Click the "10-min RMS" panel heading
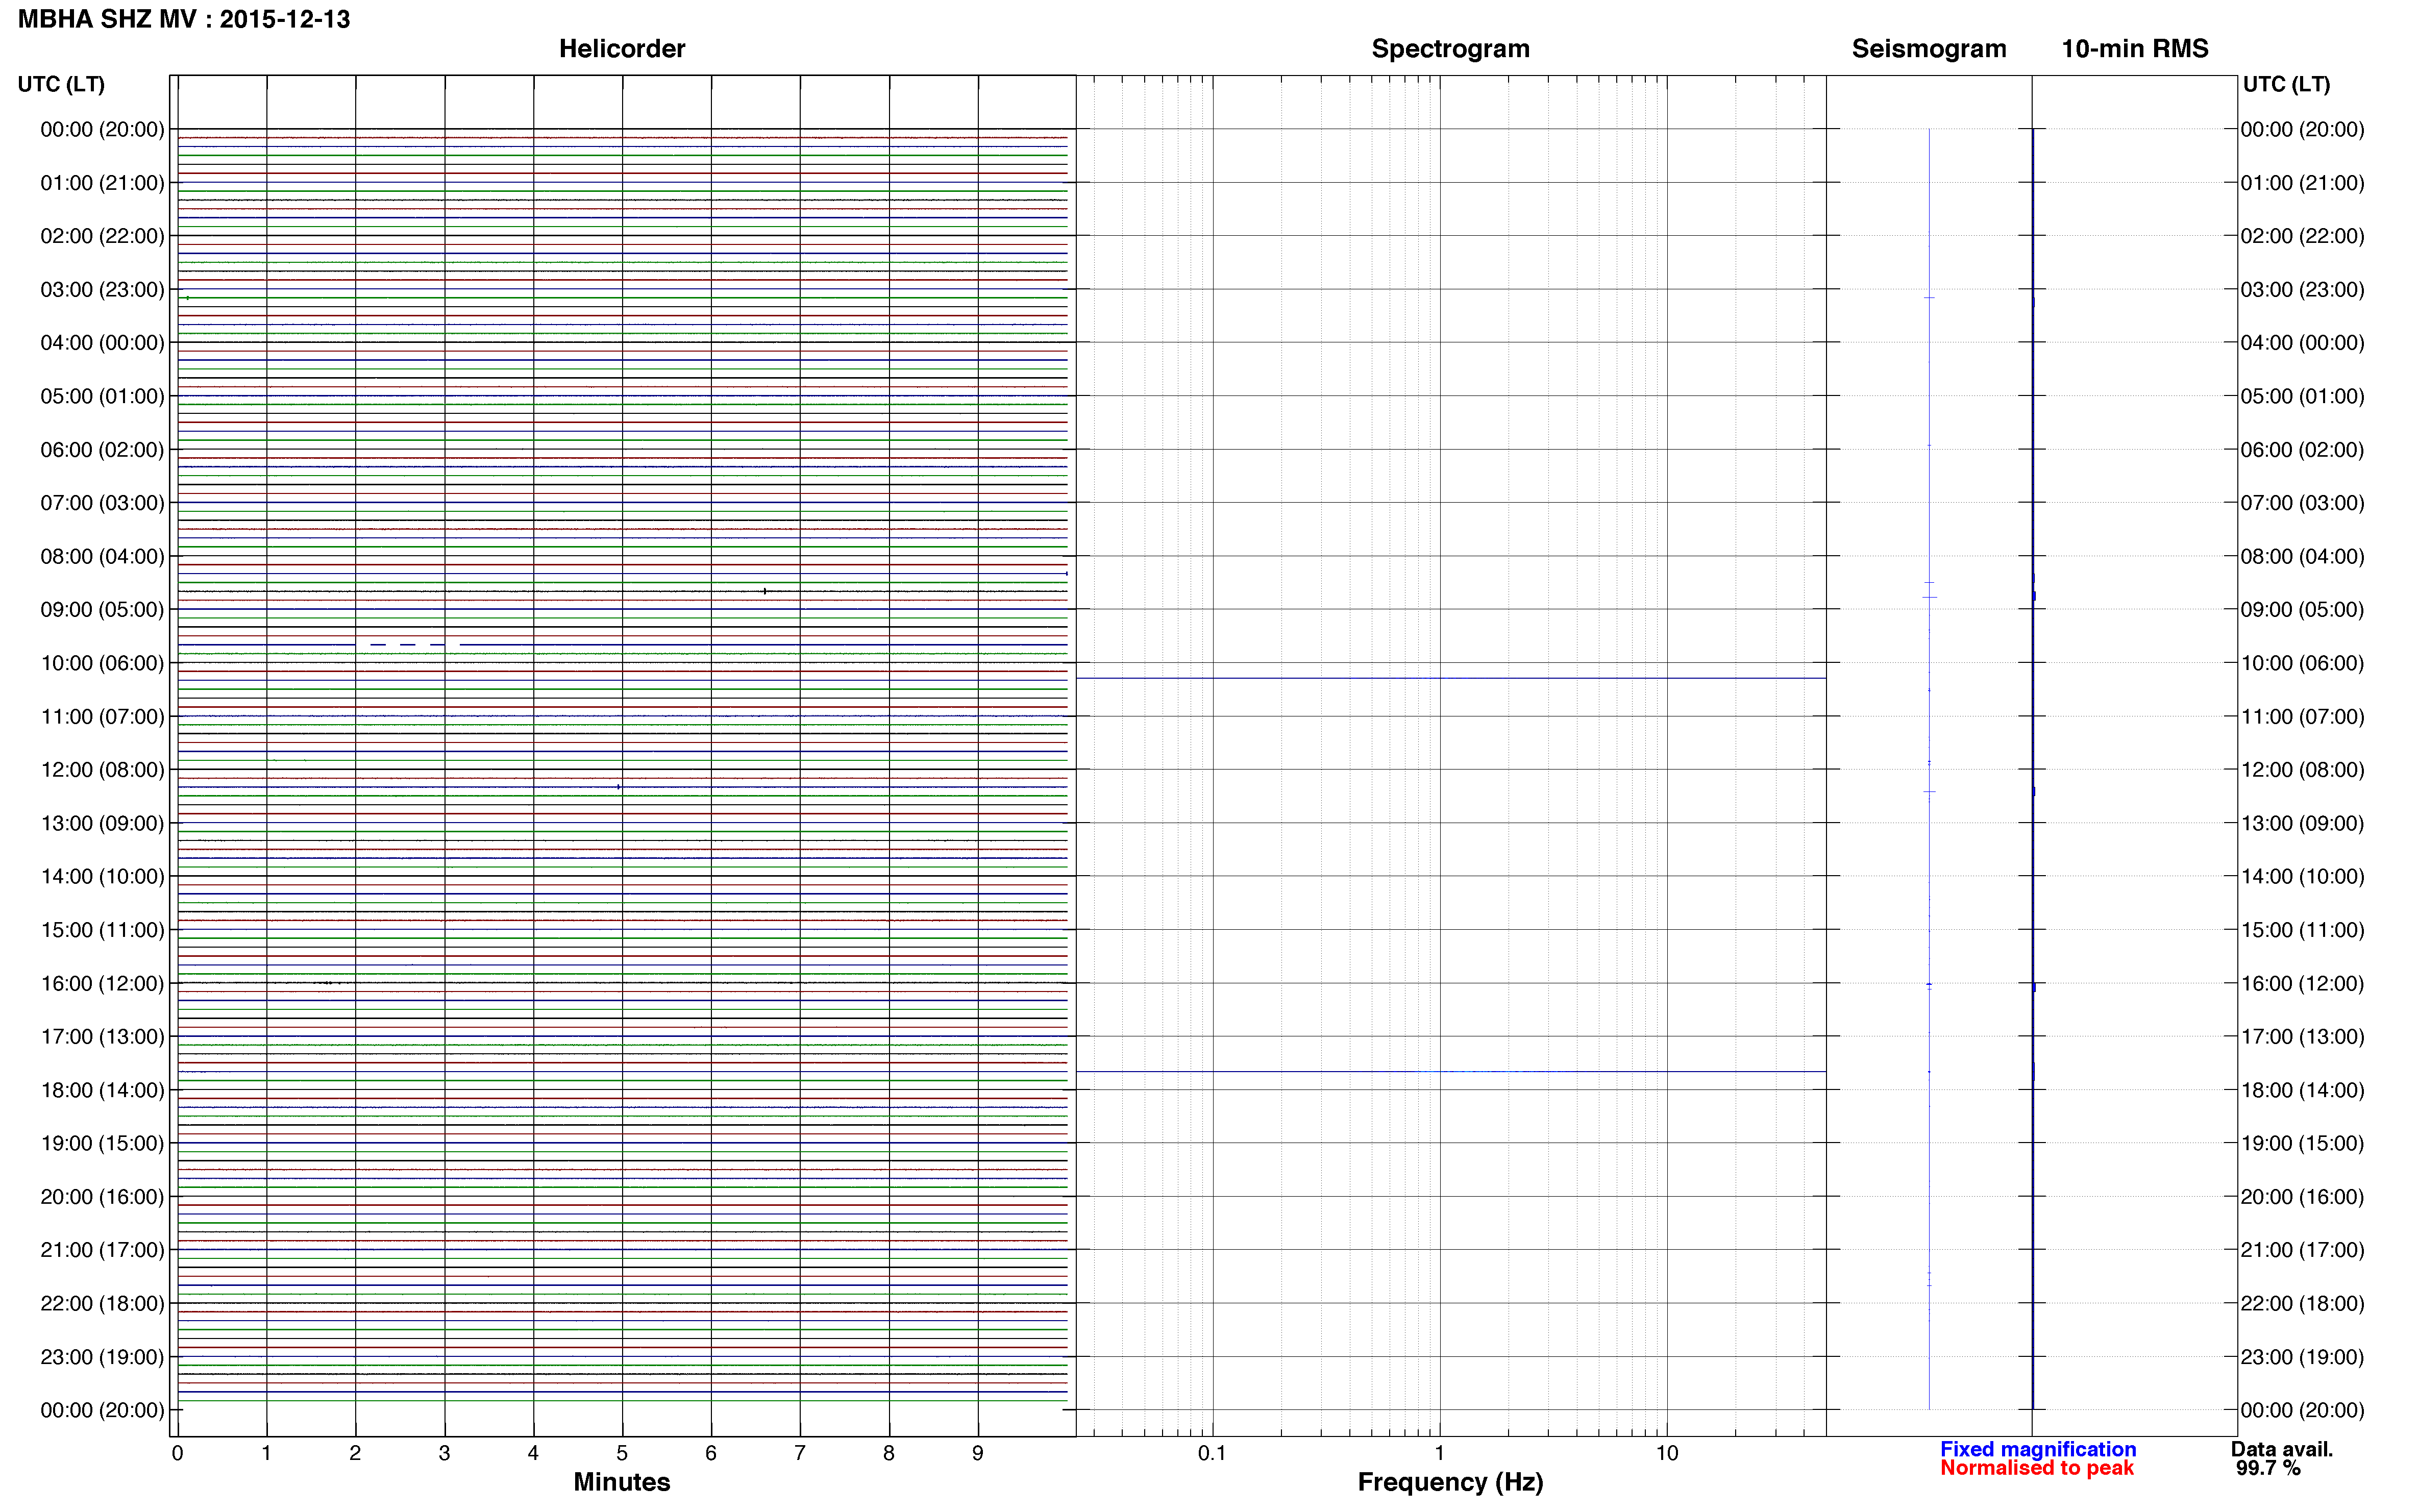2419x1512 pixels. (x=2135, y=48)
